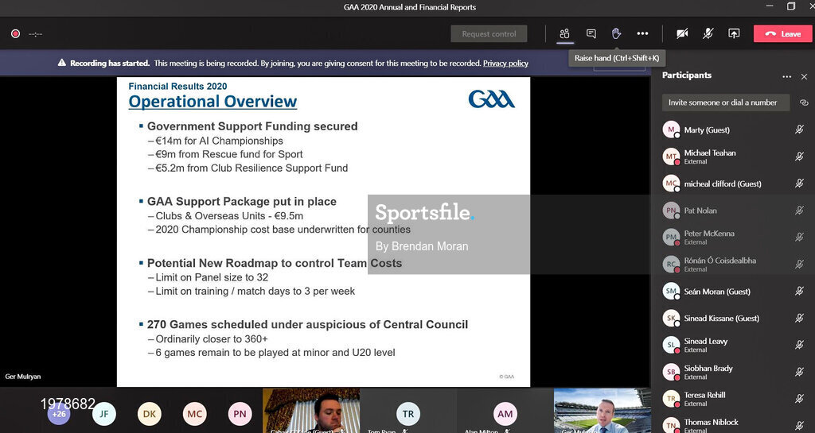Screen dimensions: 815x433
Task: Select the JF participant avatar
Action: [104, 414]
